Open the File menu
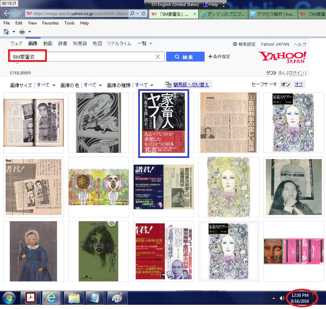 (7, 23)
